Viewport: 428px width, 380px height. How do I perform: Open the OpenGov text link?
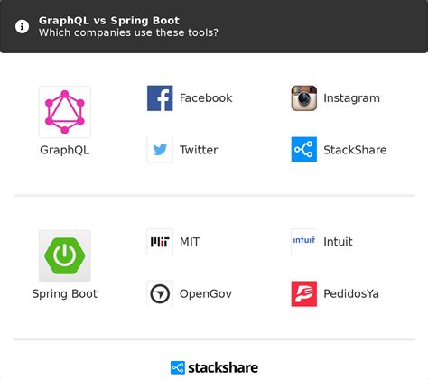point(206,293)
